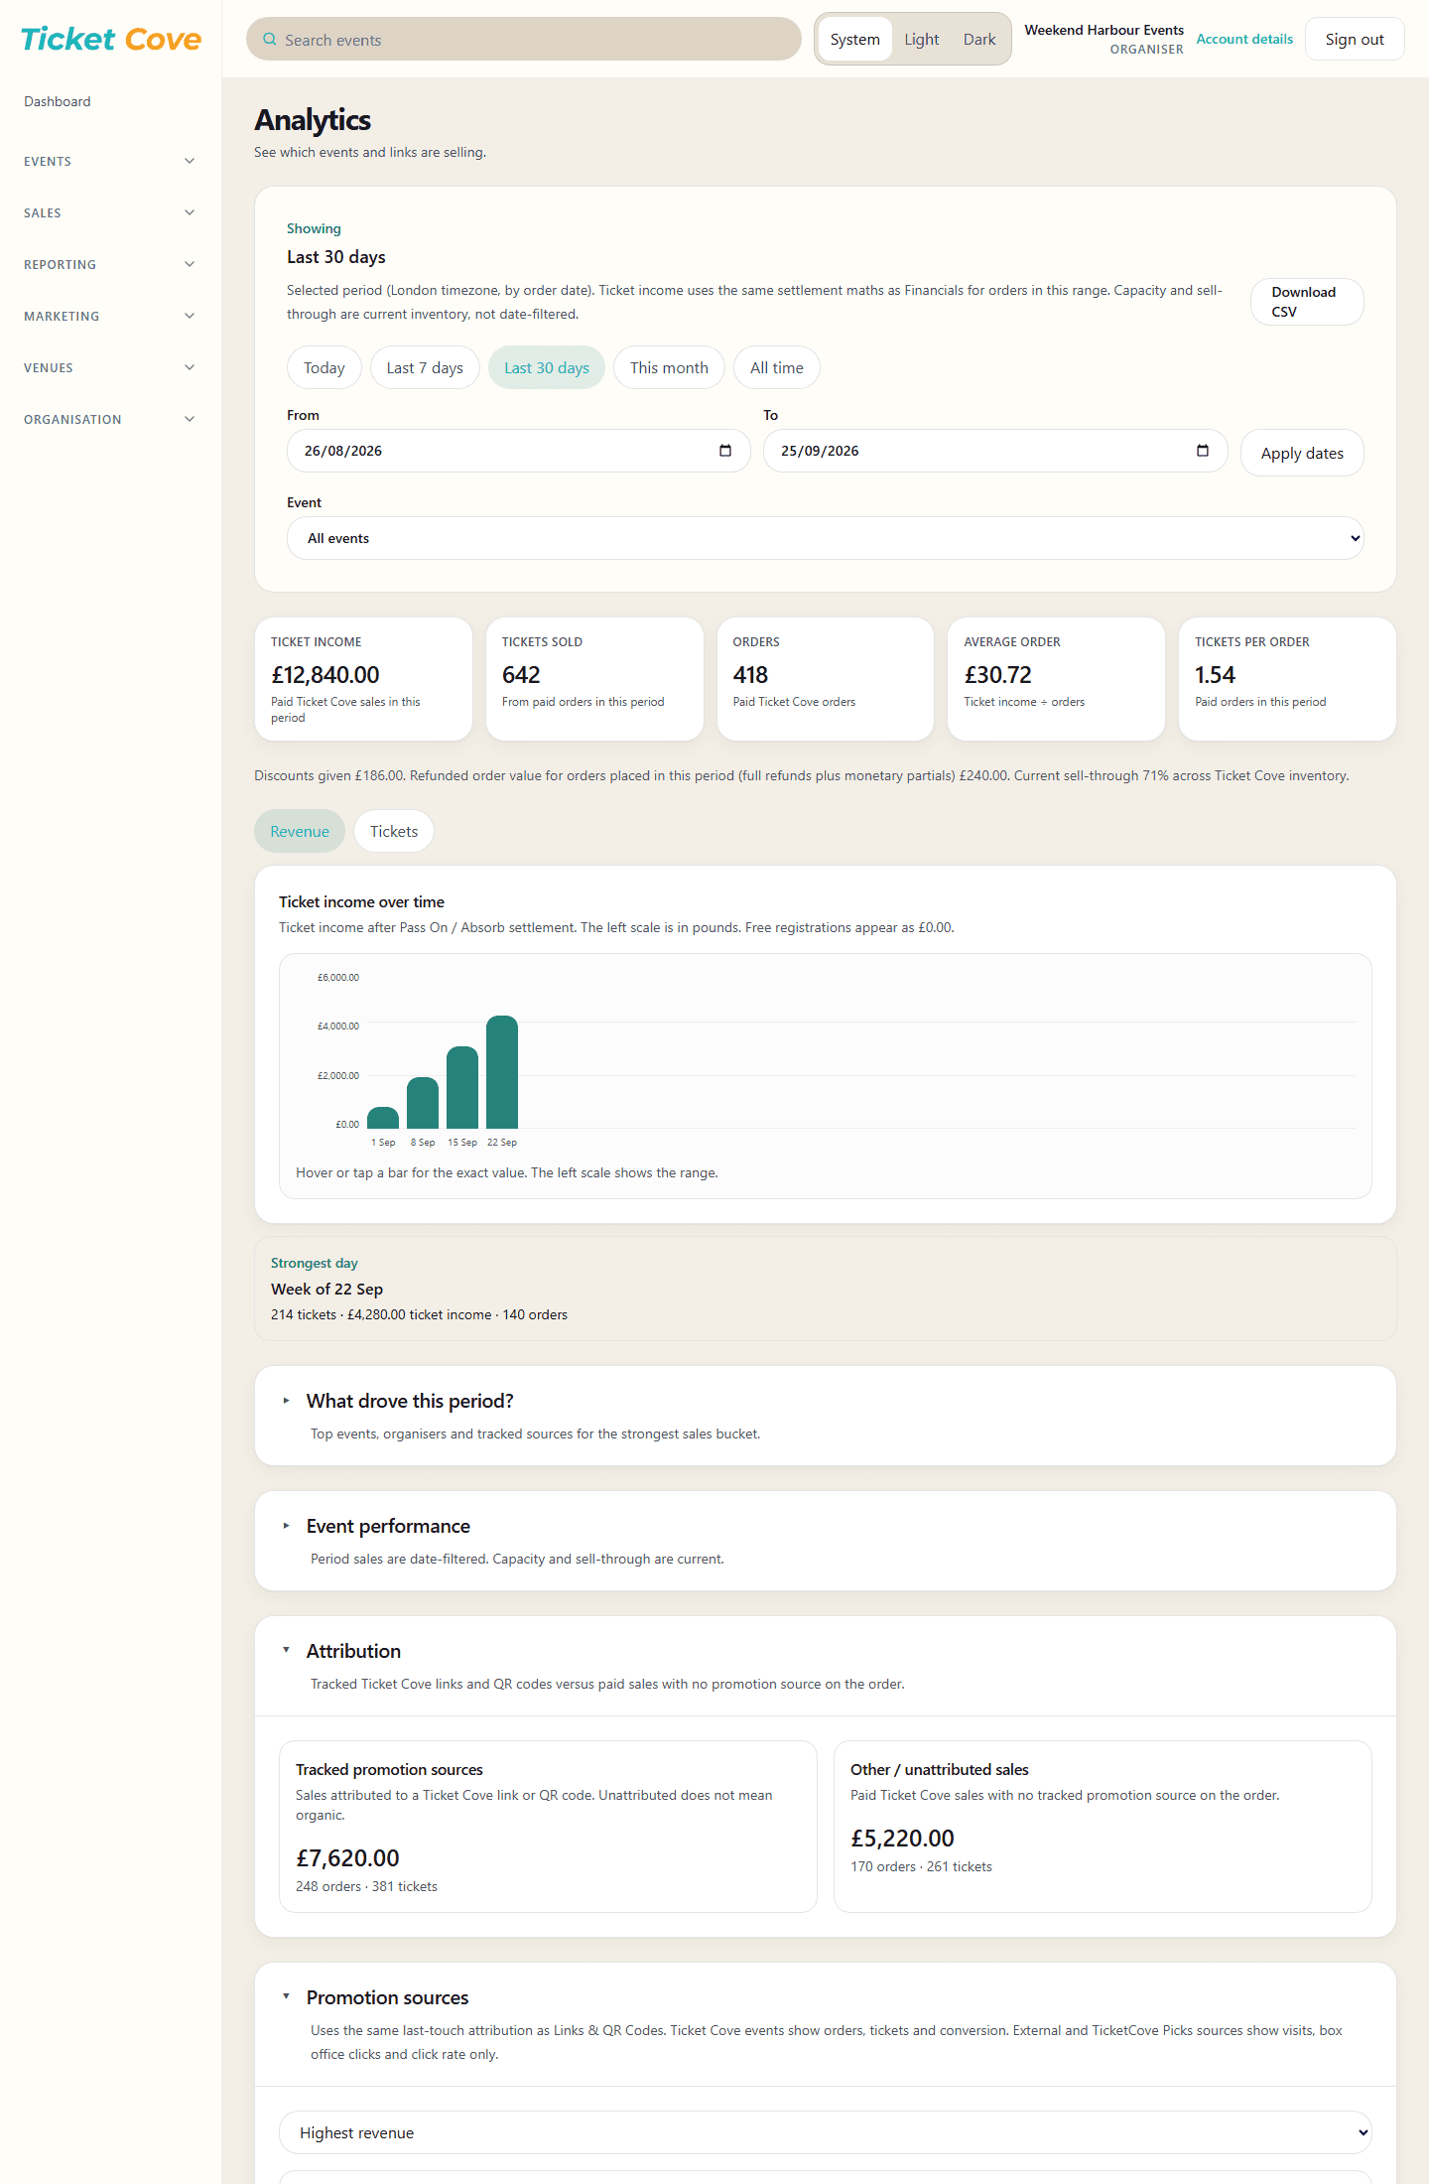
Task: Expand the MARKETING sidebar section
Action: [110, 316]
